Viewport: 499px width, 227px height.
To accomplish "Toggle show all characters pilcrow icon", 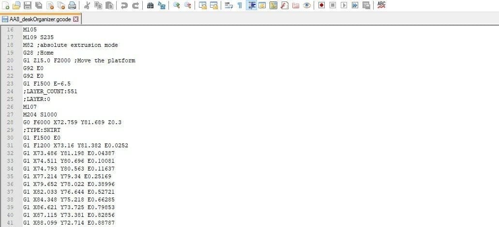I will [240, 5].
